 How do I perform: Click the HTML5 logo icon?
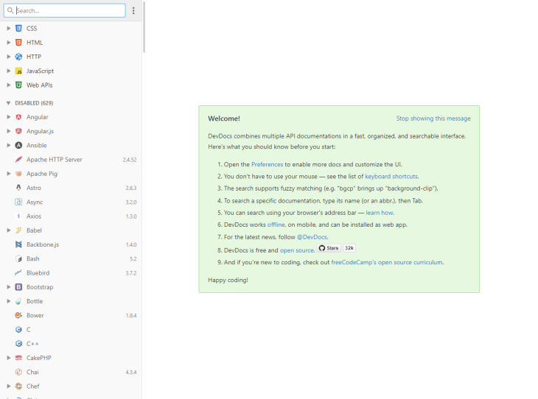coord(18,43)
